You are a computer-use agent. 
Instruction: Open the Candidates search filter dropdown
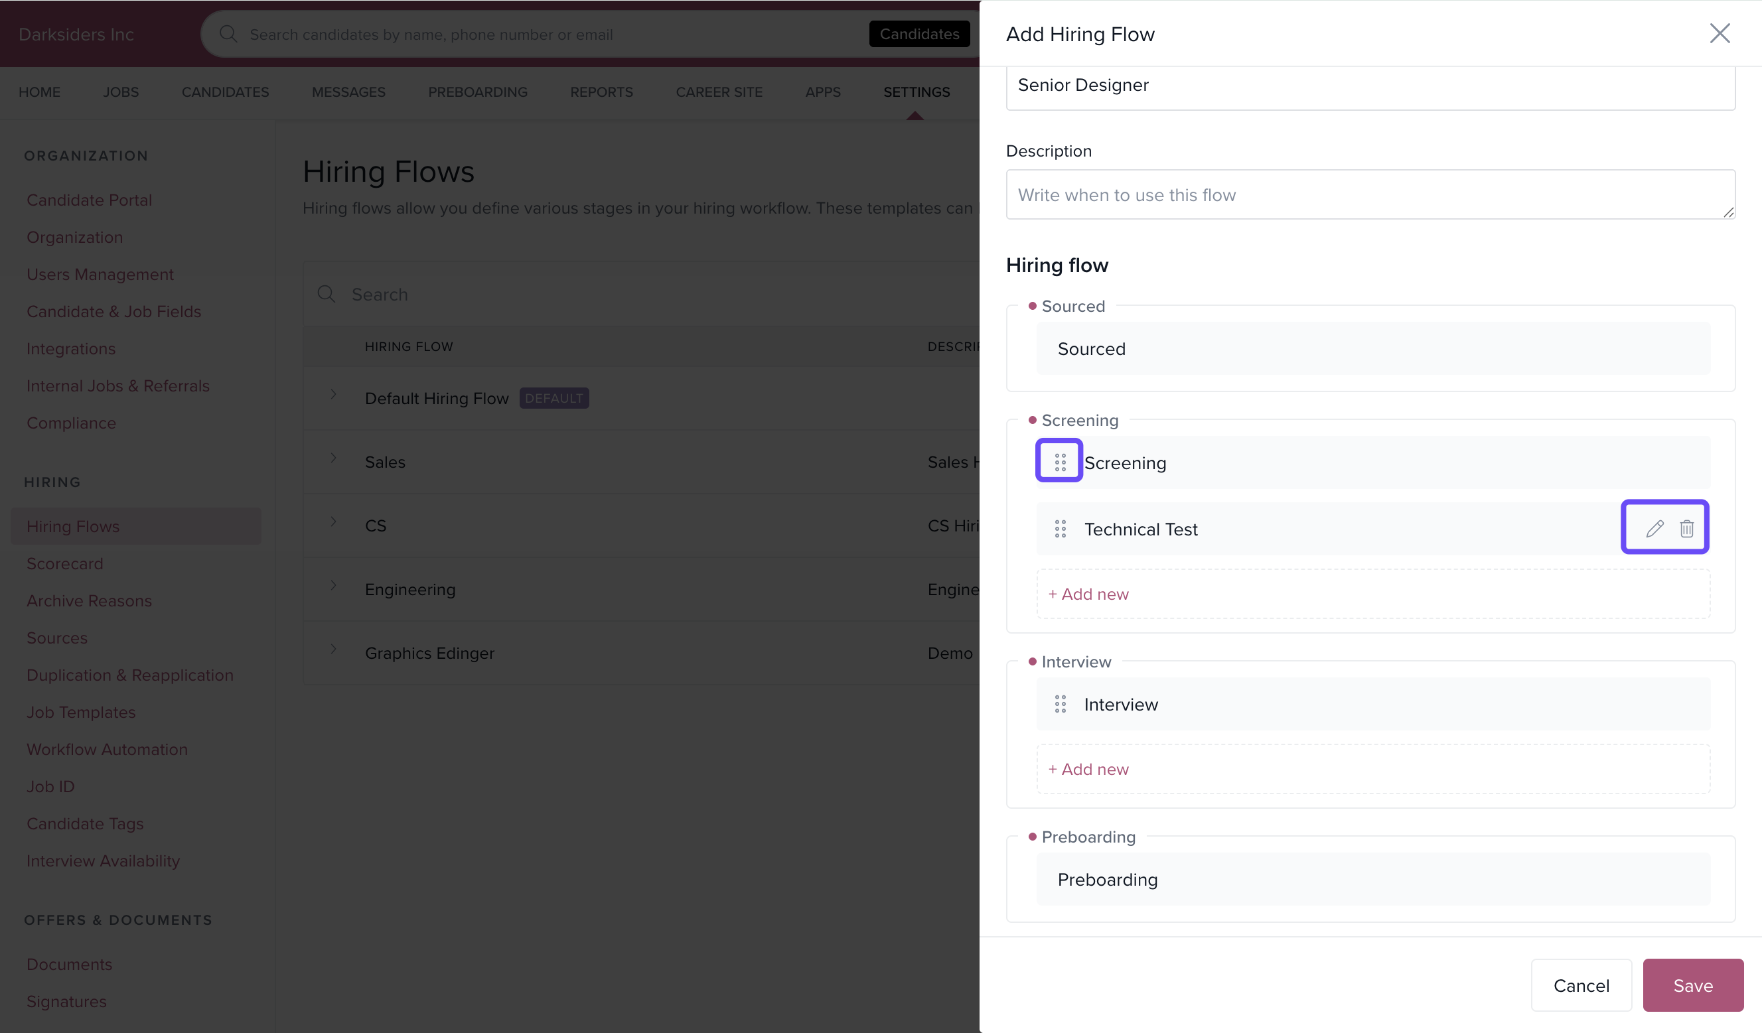tap(918, 34)
